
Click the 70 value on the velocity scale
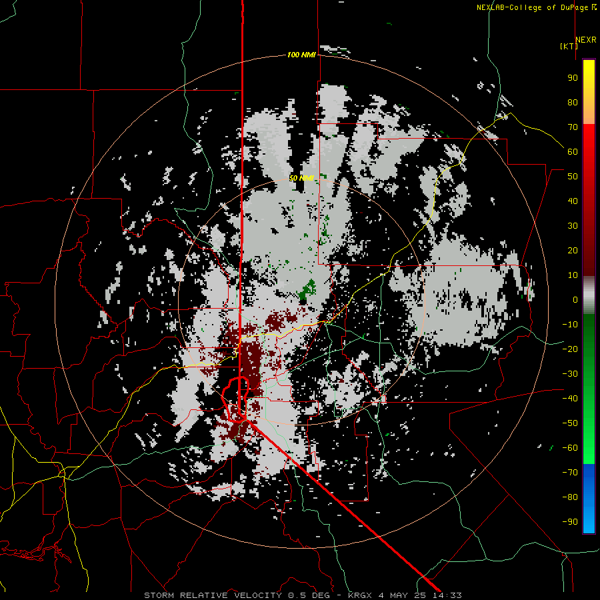[573, 127]
